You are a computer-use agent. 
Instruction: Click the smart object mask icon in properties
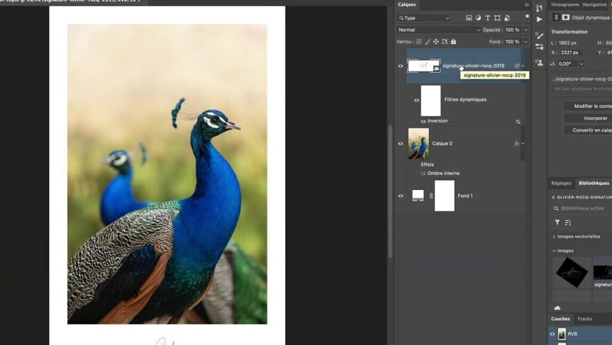coord(565,17)
